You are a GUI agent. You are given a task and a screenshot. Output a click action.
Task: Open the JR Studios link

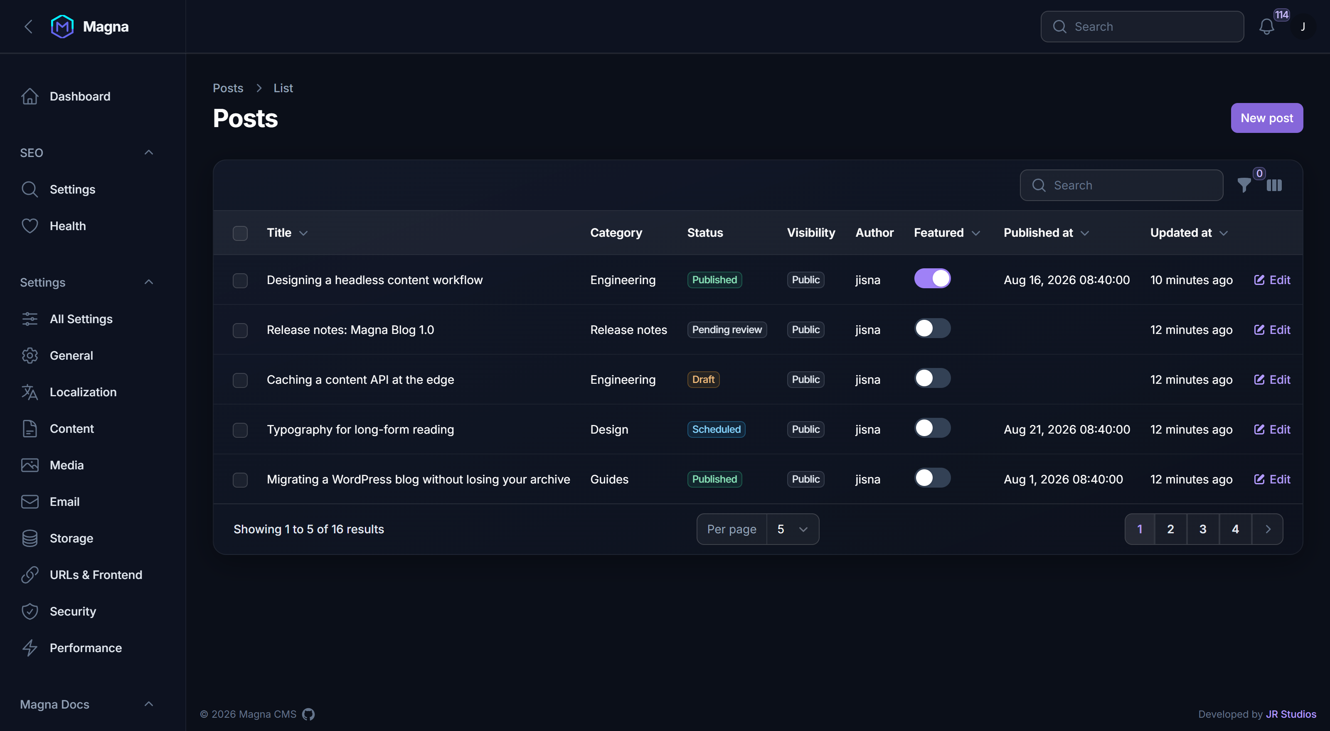[1291, 714]
